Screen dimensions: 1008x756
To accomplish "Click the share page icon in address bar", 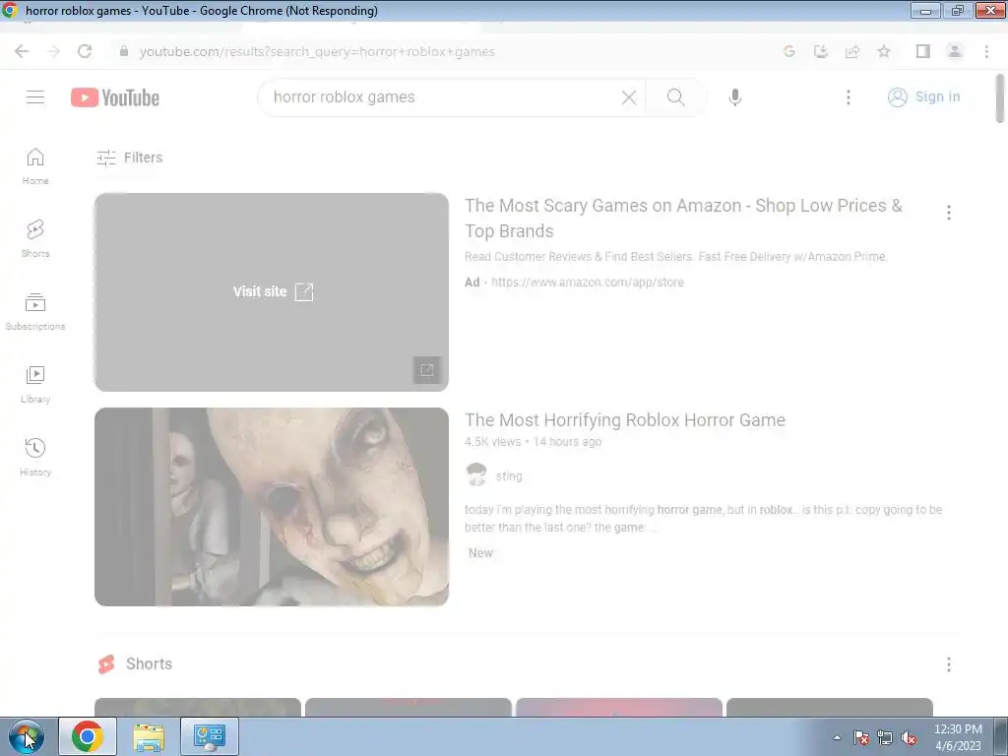I will 852,51.
